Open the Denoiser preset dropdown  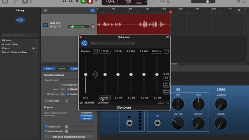(x=112, y=43)
